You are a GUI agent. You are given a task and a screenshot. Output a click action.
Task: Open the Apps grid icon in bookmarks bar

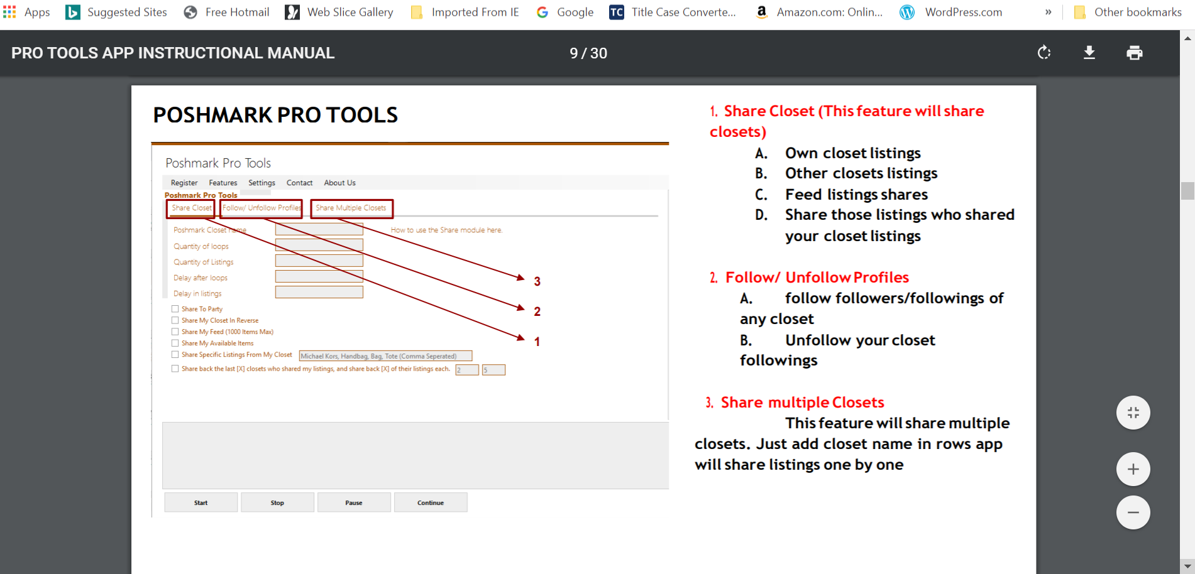click(9, 12)
